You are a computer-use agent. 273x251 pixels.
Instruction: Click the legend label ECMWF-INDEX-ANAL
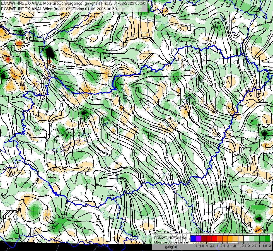click(x=171, y=238)
